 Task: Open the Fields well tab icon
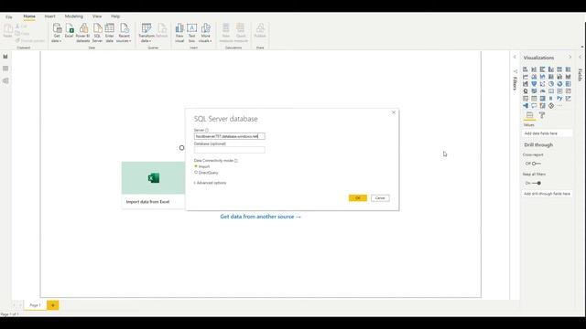click(x=529, y=116)
